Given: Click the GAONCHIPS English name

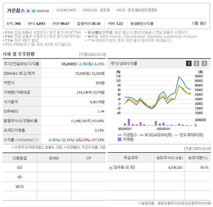Looking at the screenshot, I should pos(66,10).
